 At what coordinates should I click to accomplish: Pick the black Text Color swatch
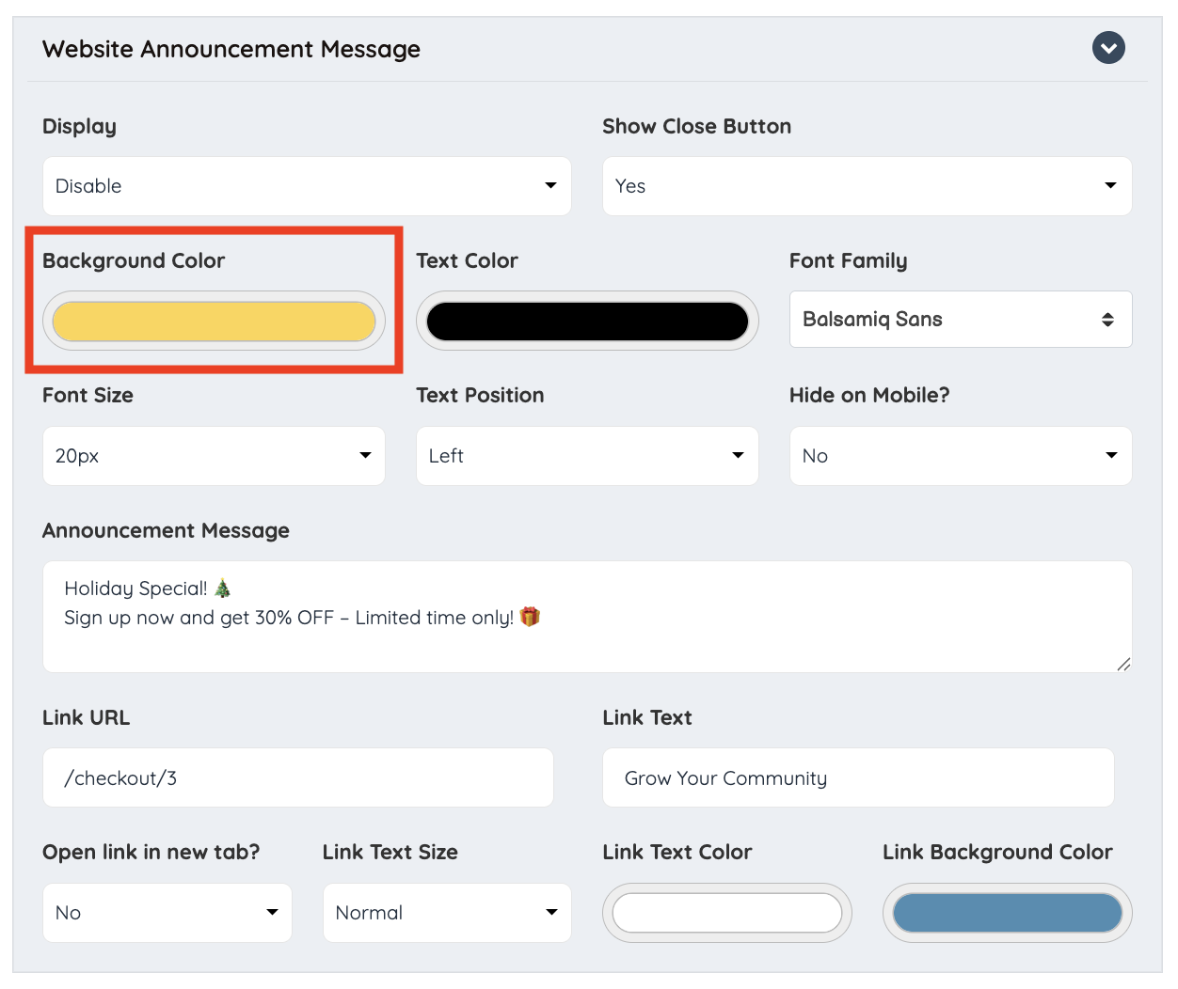pyautogui.click(x=587, y=322)
